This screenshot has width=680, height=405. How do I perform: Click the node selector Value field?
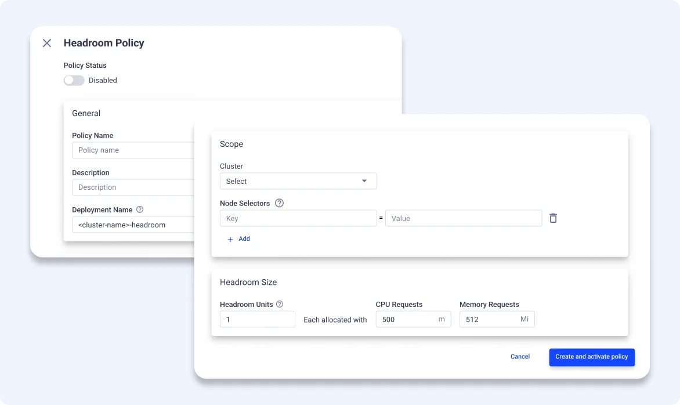tap(463, 219)
